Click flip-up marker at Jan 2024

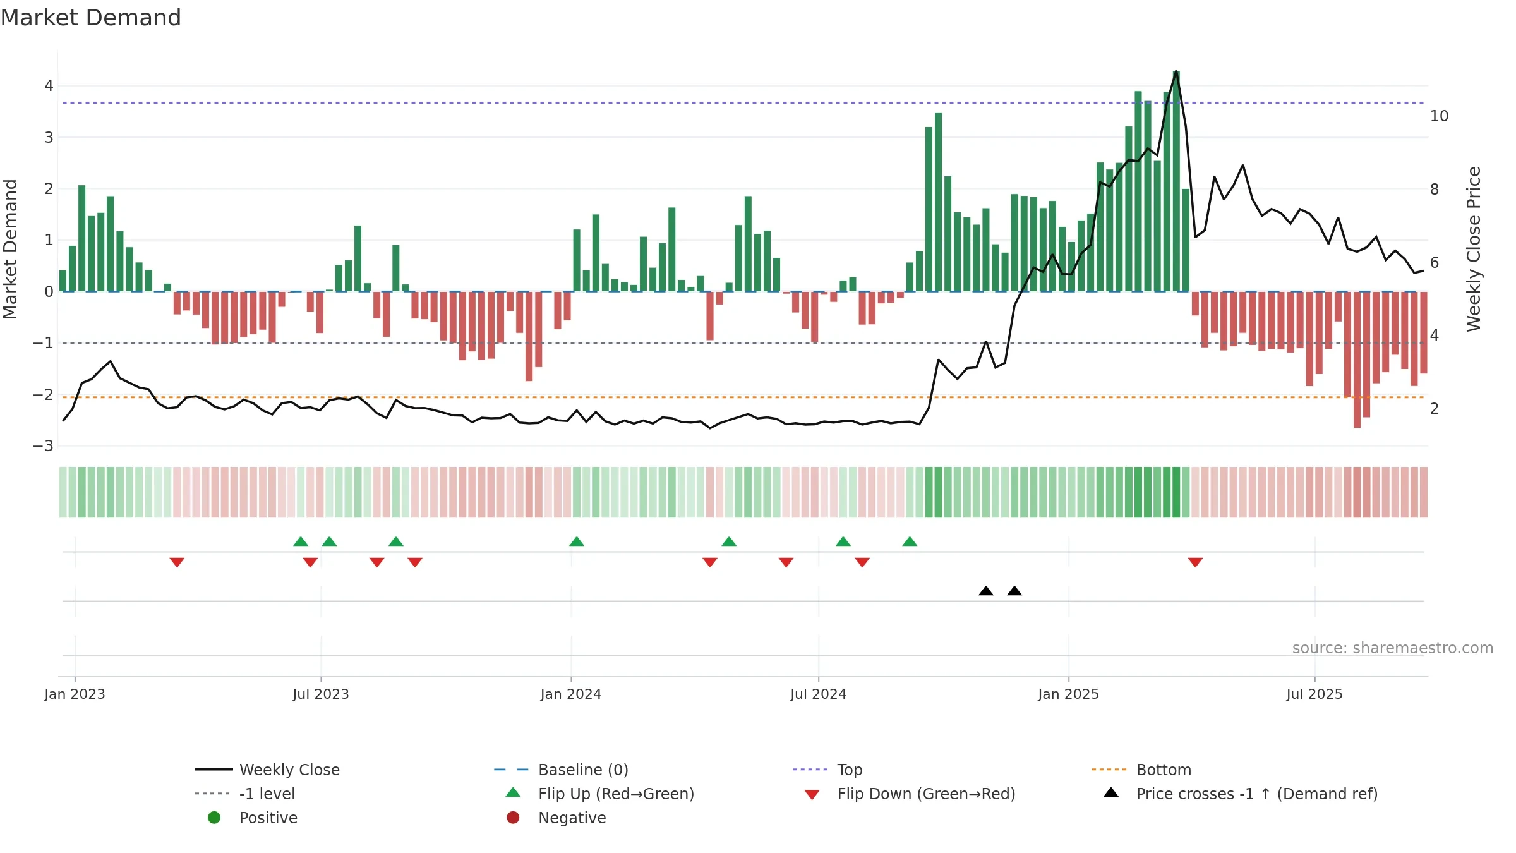577,541
